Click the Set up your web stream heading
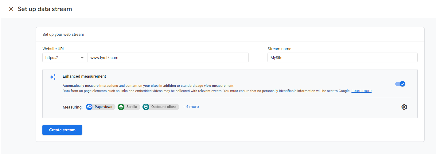The image size is (437, 155). tap(63, 35)
